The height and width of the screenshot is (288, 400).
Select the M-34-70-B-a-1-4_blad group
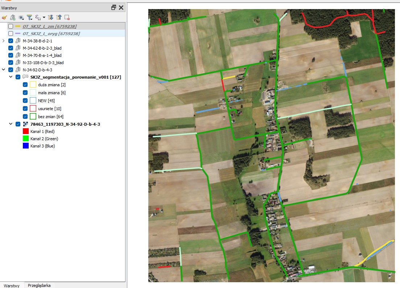pos(42,55)
